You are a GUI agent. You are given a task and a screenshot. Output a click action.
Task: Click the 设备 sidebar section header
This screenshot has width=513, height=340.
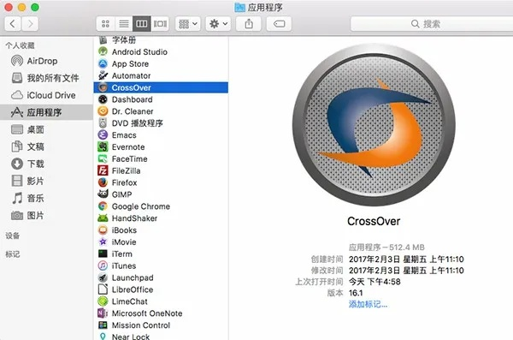point(13,236)
